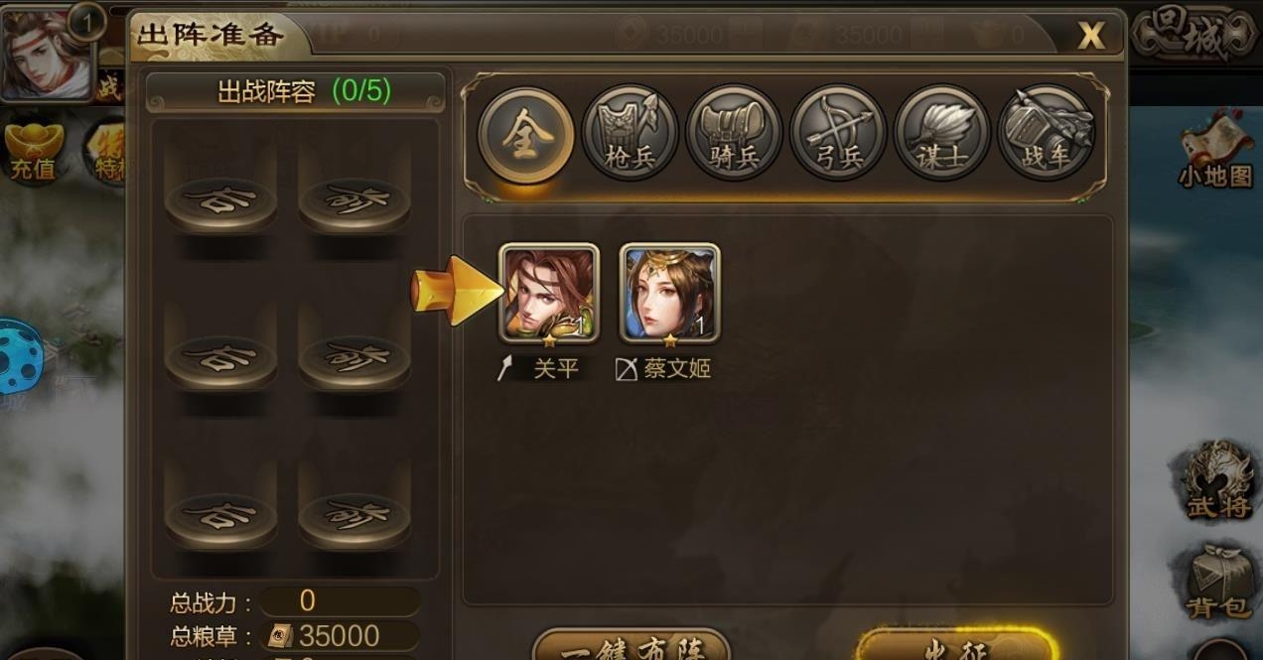Open the 充值 recharge shop

pyautogui.click(x=33, y=152)
